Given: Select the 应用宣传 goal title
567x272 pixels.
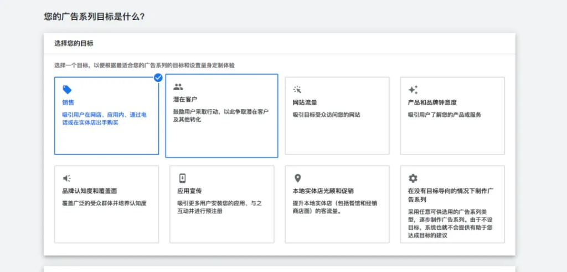Looking at the screenshot, I should point(189,191).
